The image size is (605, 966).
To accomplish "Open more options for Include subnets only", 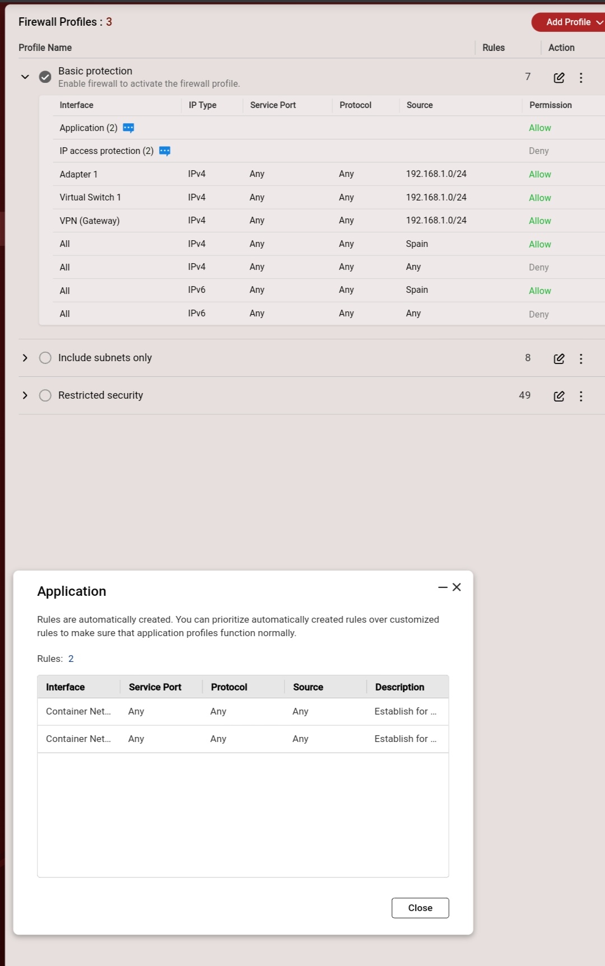I will pos(581,359).
